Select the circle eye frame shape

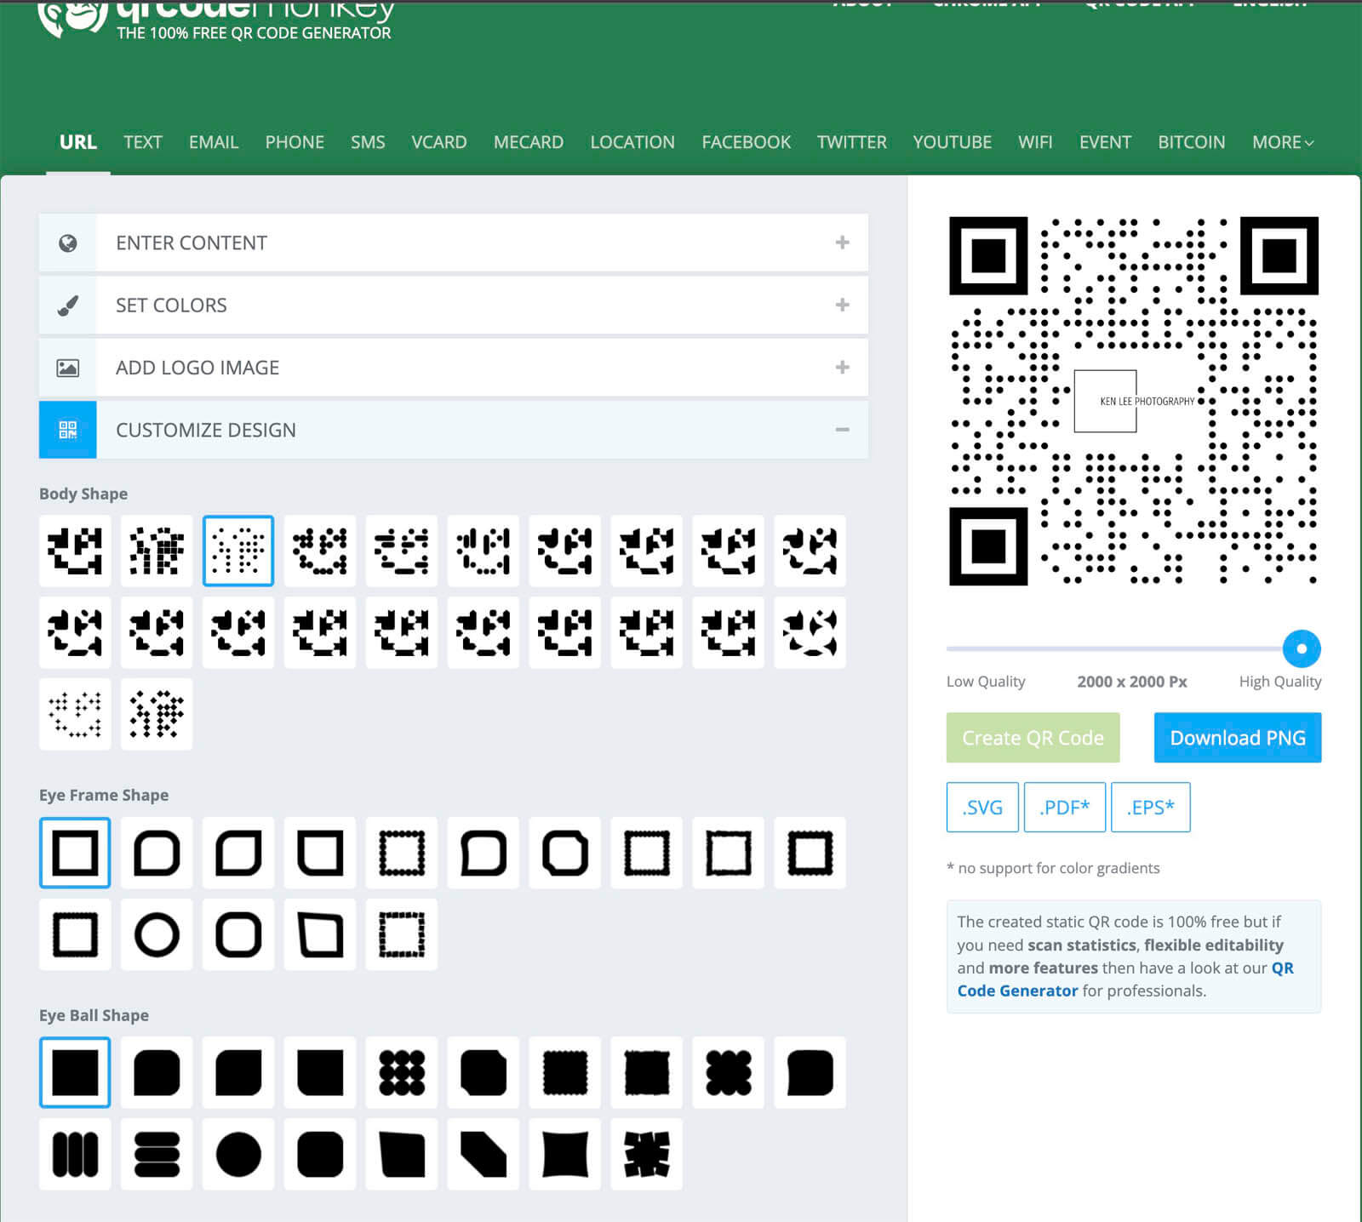click(157, 934)
